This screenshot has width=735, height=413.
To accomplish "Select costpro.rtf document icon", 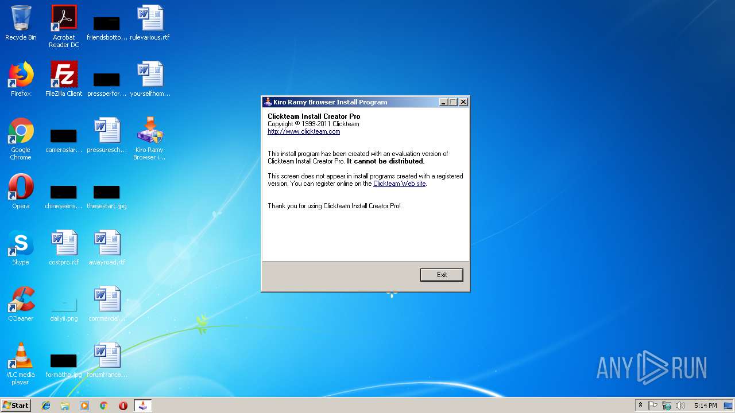I will pos(64,248).
